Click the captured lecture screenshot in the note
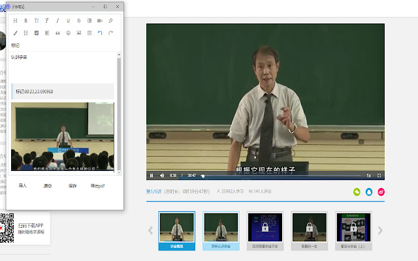418x261 pixels. point(63,136)
